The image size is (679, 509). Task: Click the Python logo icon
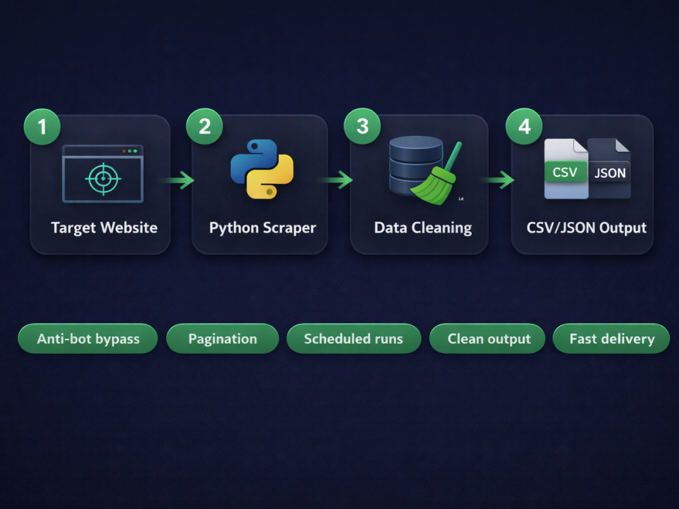[262, 169]
